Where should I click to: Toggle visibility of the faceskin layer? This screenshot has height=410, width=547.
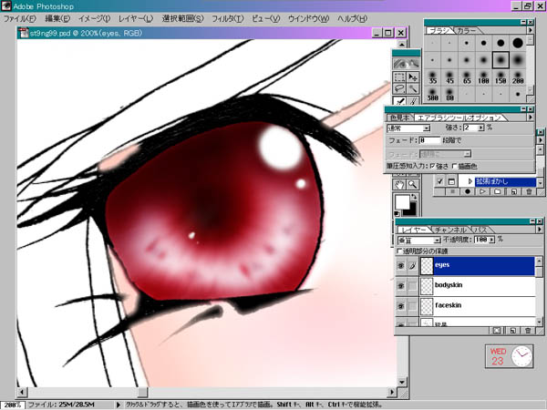401,306
